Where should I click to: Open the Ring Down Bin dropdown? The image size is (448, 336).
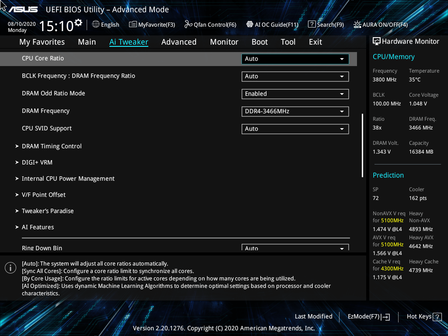(x=295, y=247)
